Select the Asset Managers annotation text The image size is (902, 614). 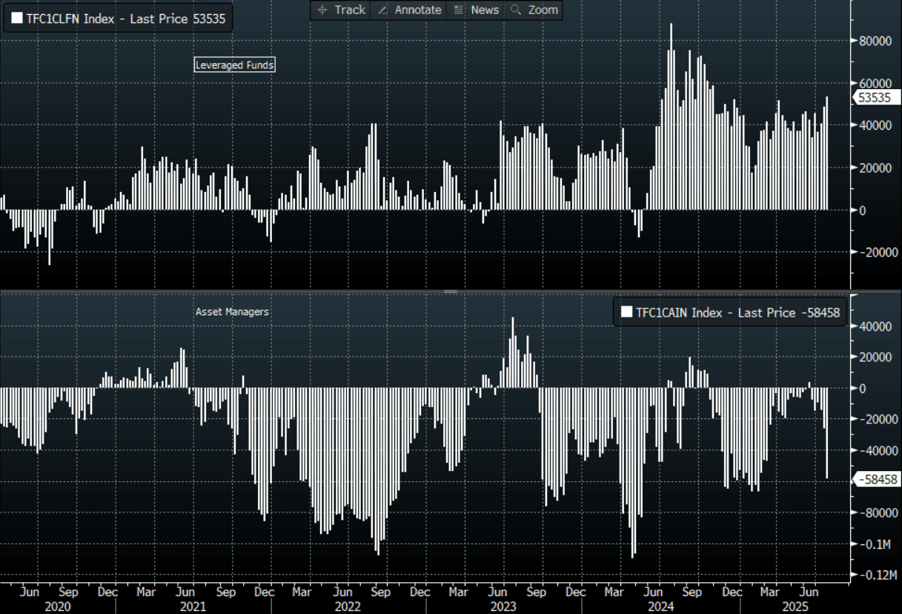[x=232, y=312]
